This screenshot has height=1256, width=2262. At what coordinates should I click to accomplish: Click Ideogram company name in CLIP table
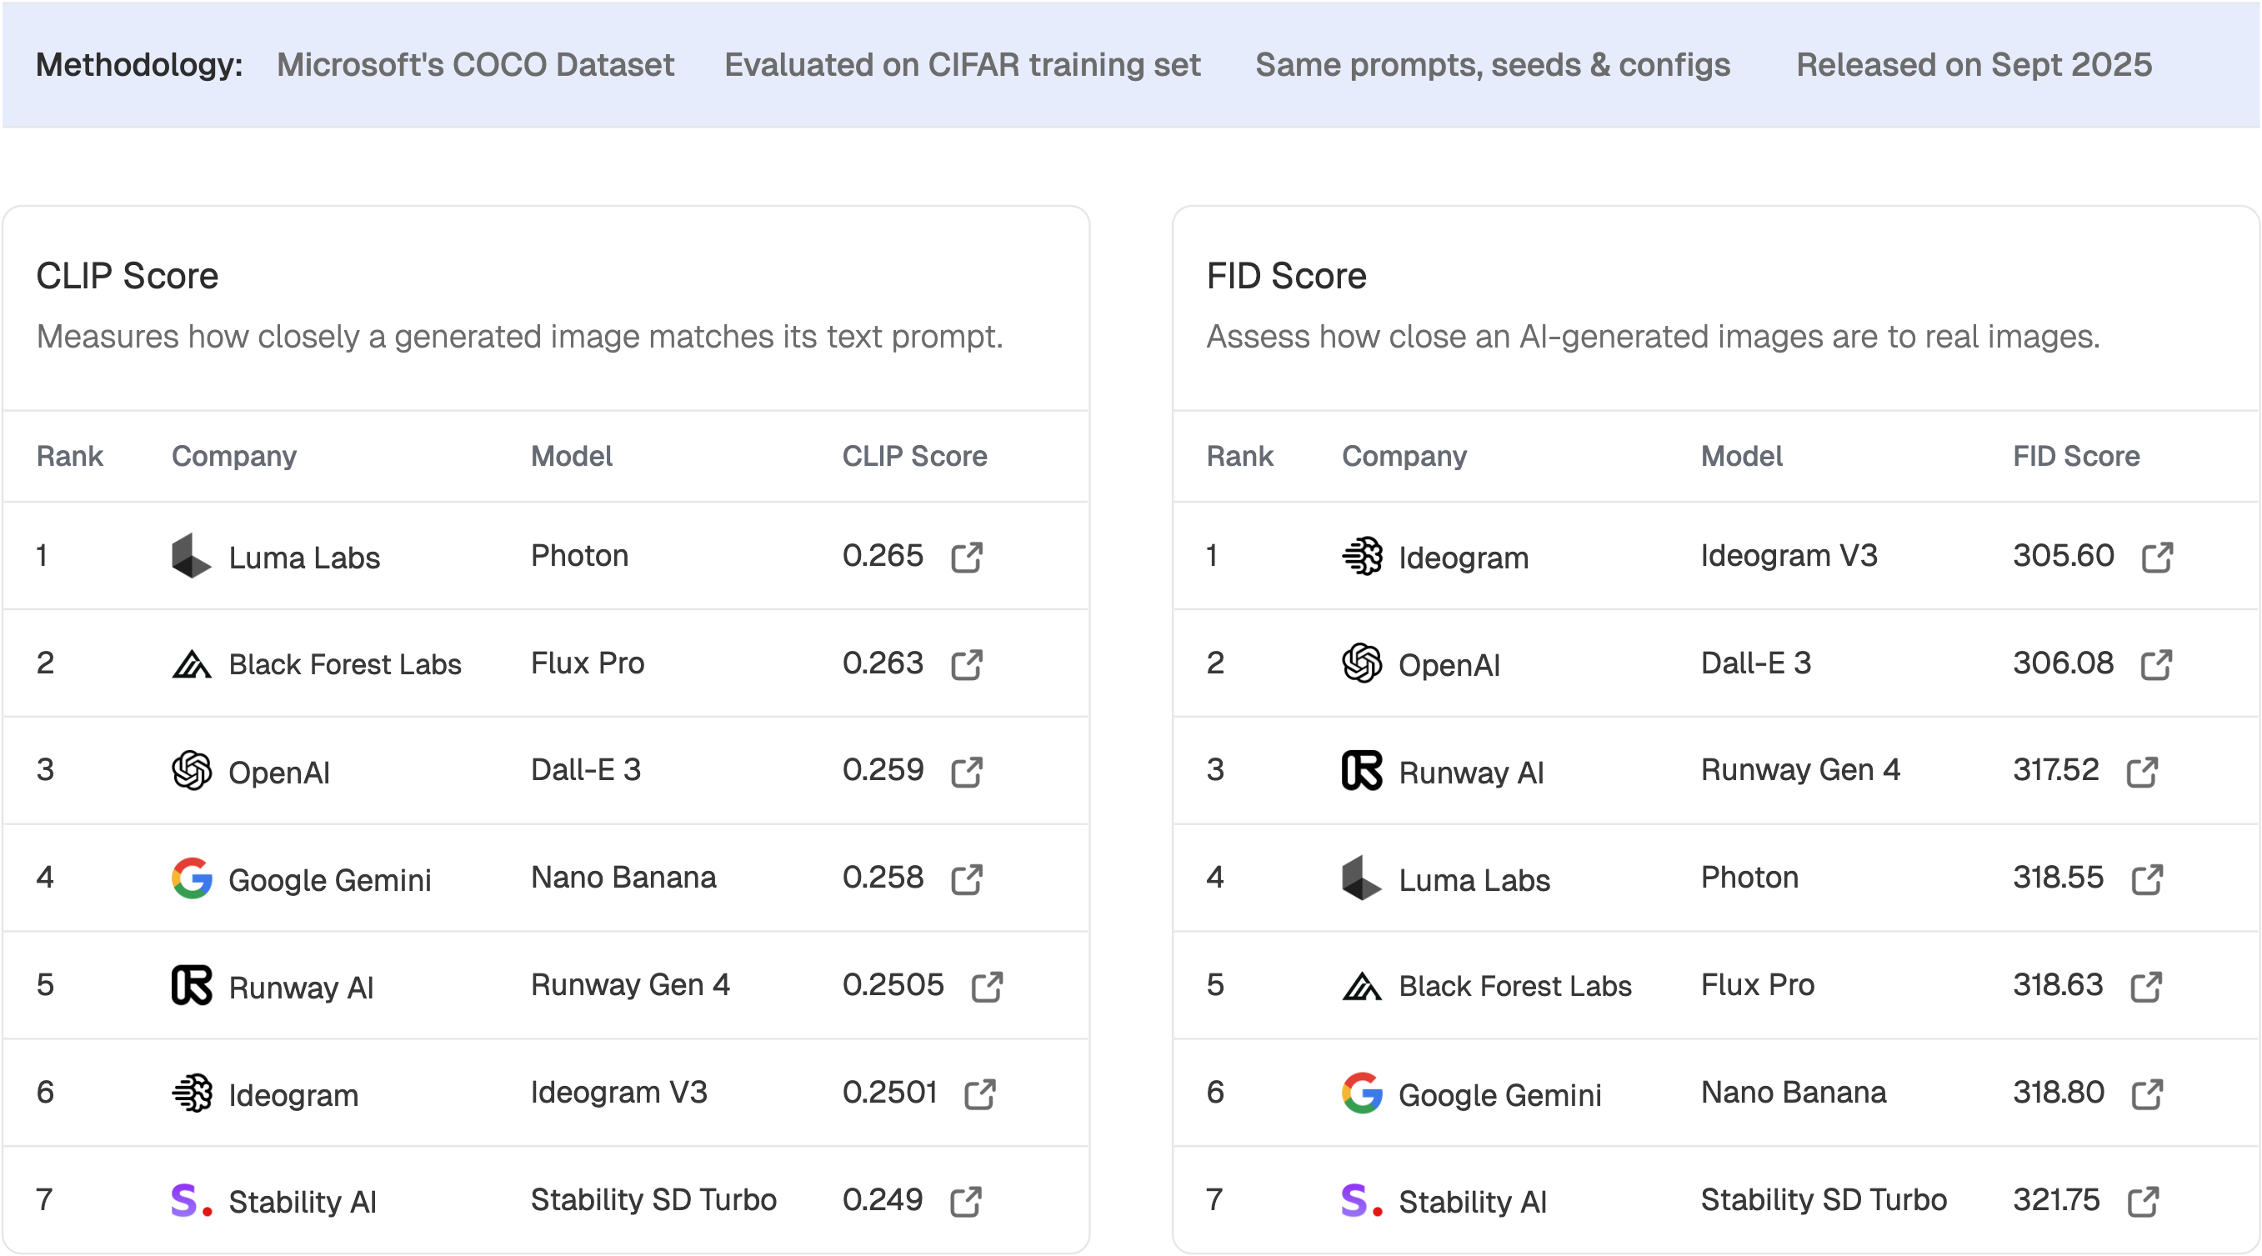point(293,1094)
